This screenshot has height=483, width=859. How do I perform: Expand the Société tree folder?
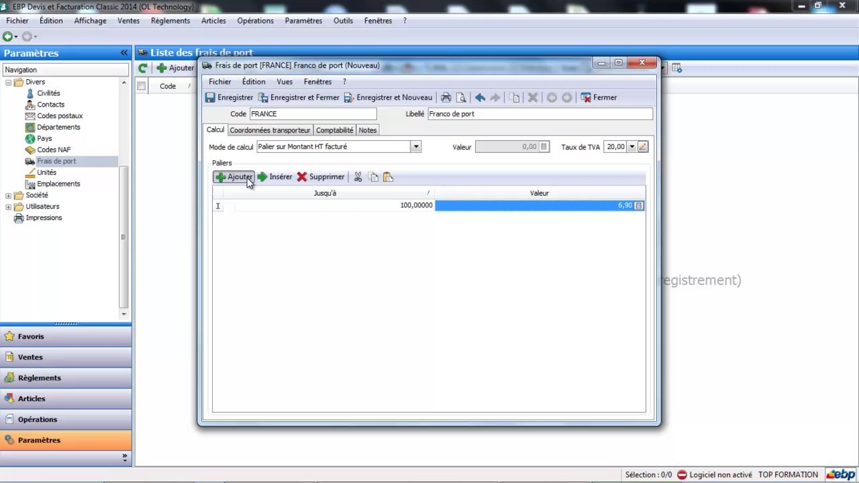pos(8,195)
